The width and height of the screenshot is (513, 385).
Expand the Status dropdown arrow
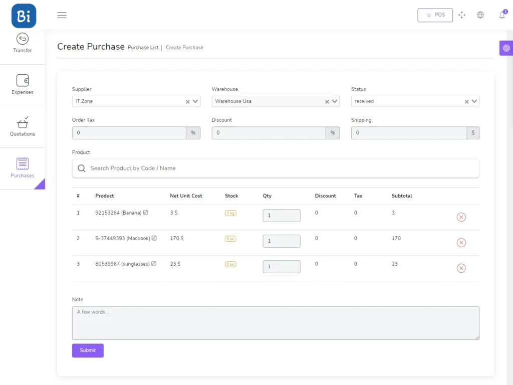pyautogui.click(x=474, y=101)
